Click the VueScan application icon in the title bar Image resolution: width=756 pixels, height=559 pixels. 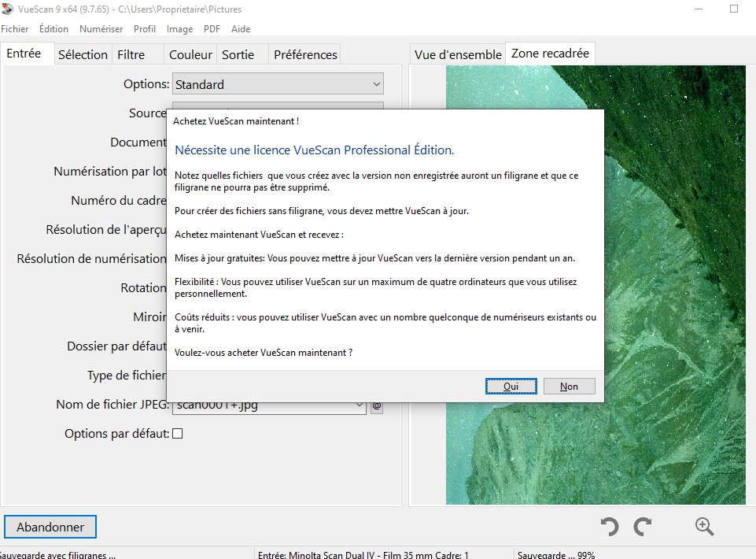[7, 9]
